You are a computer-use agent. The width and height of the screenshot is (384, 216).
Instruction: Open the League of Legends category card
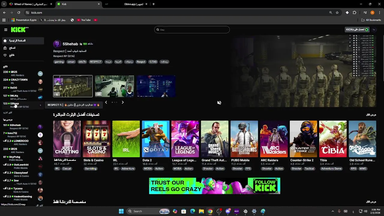185,139
